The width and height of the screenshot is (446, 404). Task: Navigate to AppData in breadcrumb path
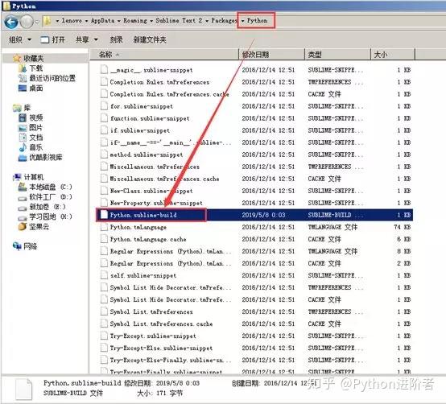(x=103, y=21)
